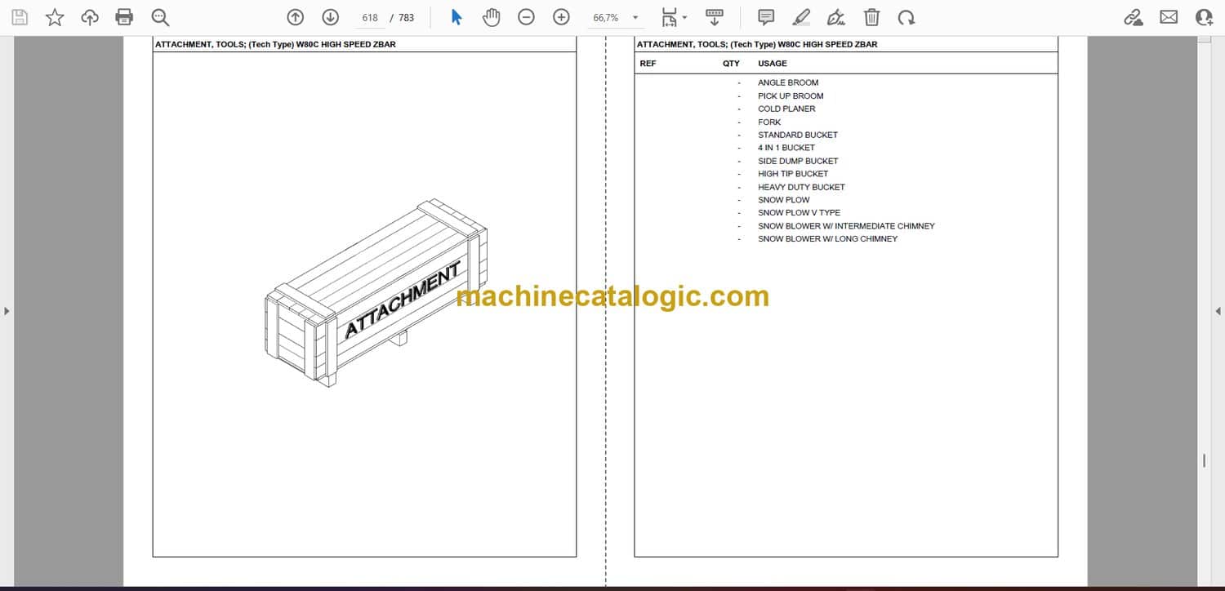Click the SNOW PLOW entry
Image resolution: width=1225 pixels, height=591 pixels.
pyautogui.click(x=784, y=200)
